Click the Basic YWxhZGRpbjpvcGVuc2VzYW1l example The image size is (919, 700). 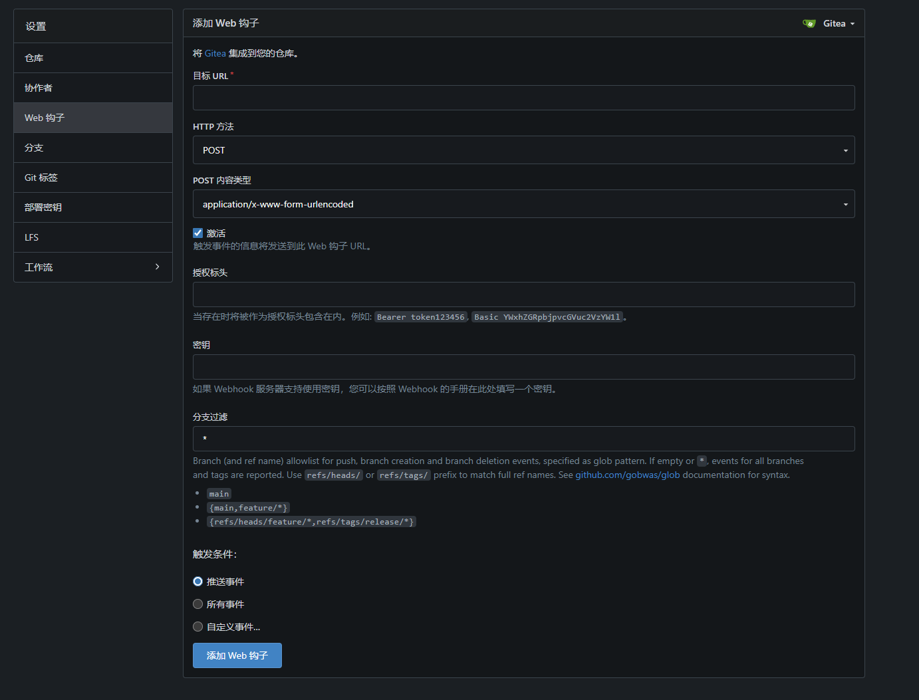pos(547,317)
